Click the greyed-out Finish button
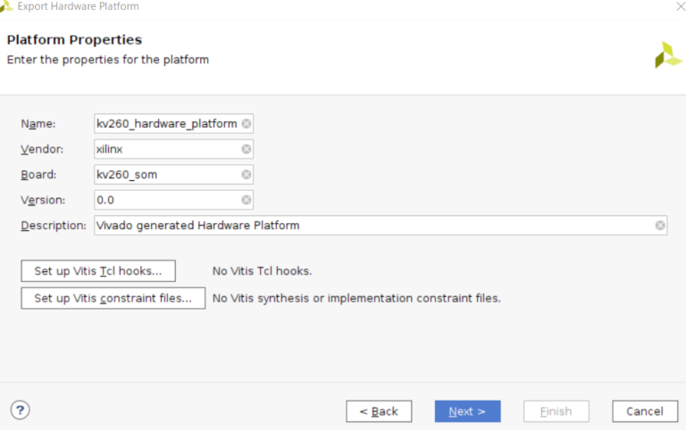Image resolution: width=686 pixels, height=430 pixels. tap(556, 411)
